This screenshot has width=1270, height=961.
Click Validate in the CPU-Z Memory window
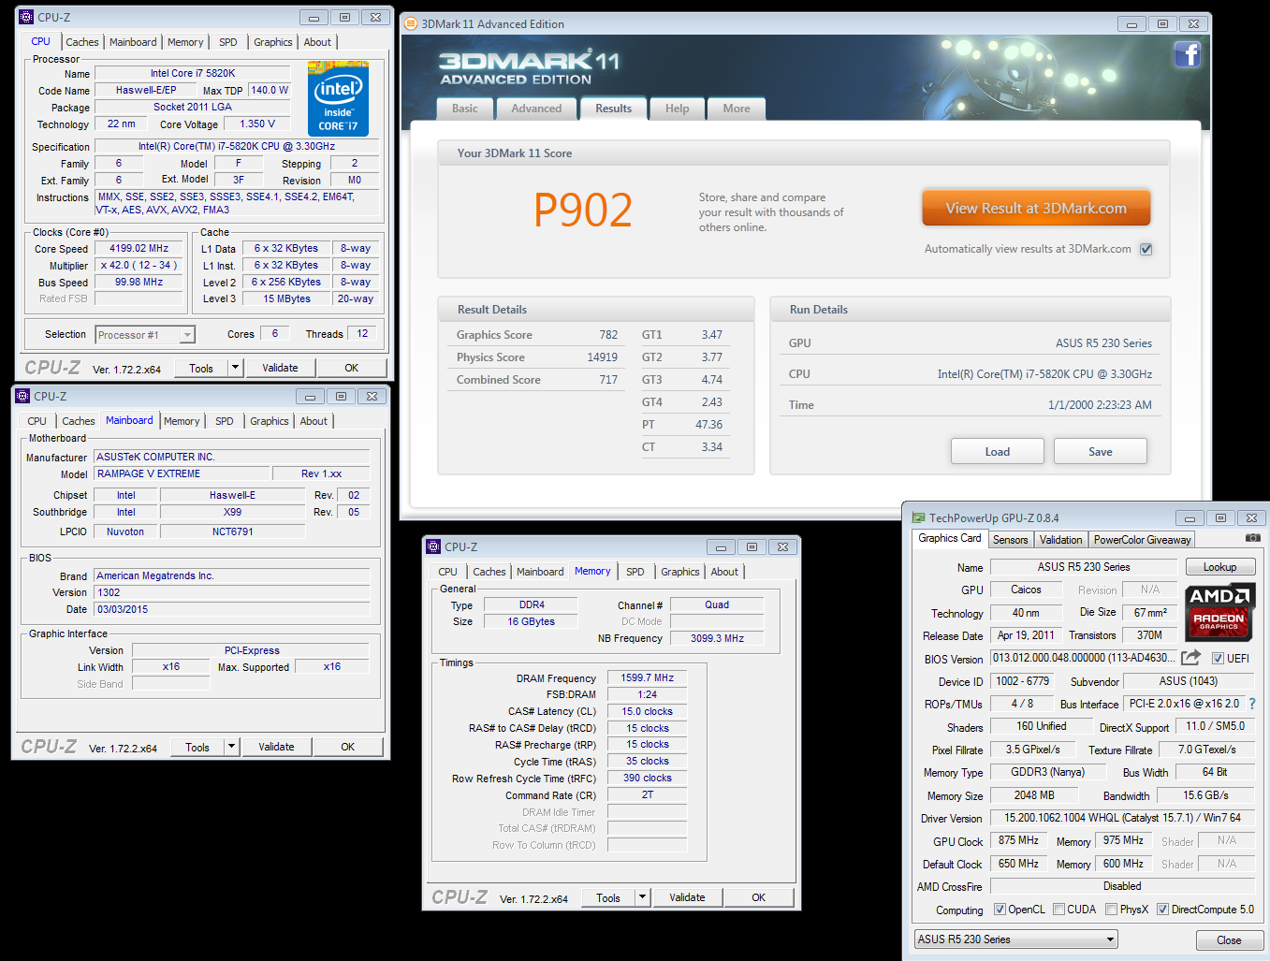[687, 897]
